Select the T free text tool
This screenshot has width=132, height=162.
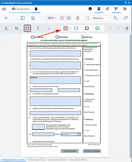pos(38,28)
